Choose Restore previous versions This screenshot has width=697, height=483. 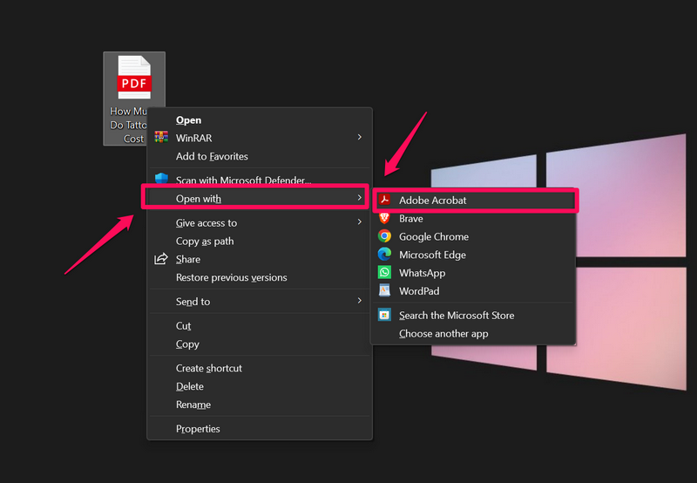pos(231,277)
